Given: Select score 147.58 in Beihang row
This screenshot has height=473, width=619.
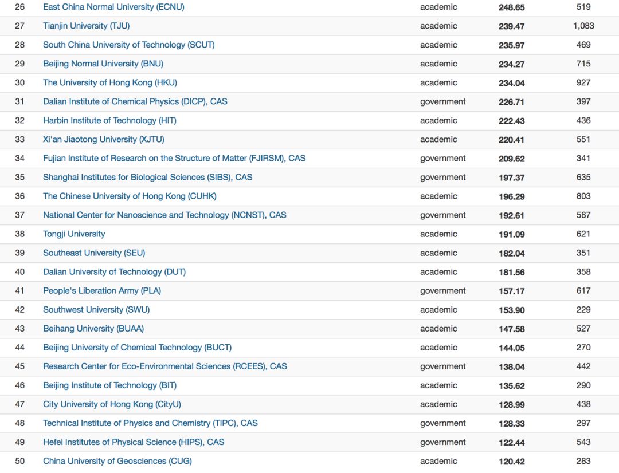Looking at the screenshot, I should point(512,329).
